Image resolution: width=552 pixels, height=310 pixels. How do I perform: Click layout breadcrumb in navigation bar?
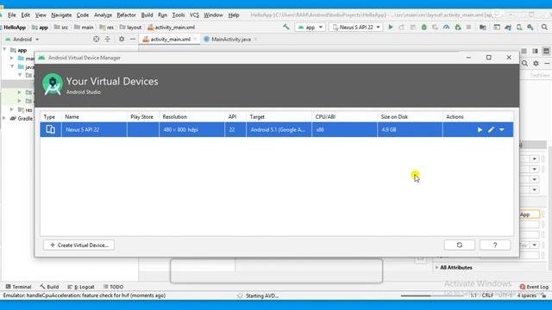pos(130,27)
